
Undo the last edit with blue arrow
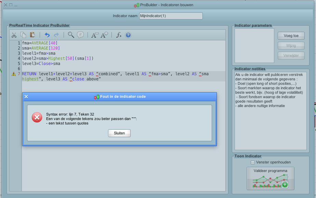pyautogui.click(x=47, y=35)
